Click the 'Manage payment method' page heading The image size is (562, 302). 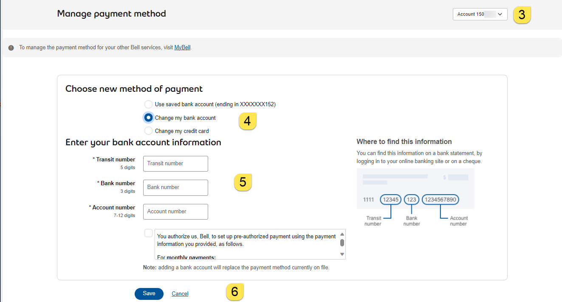(111, 14)
